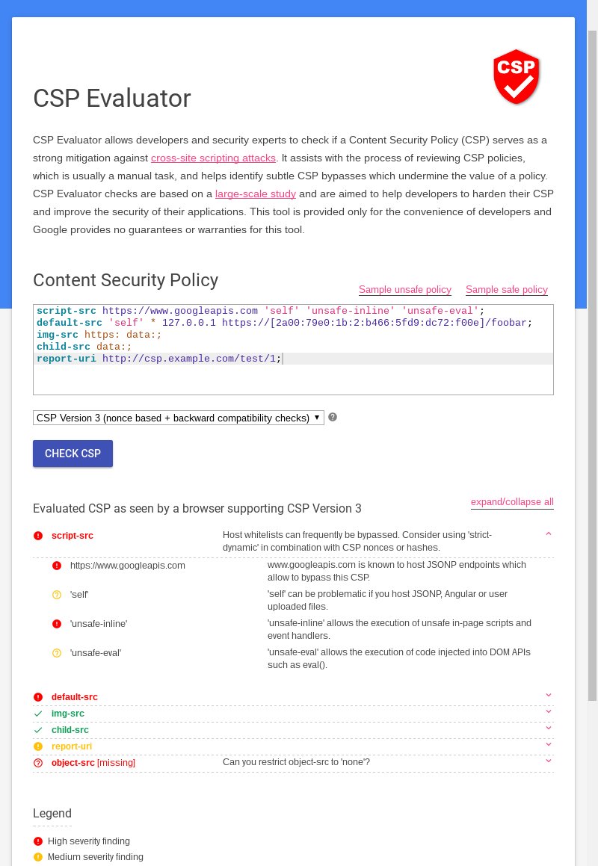The image size is (598, 866).
Task: Click the error icon beside https://www.googleapis.com
Action: pos(57,566)
